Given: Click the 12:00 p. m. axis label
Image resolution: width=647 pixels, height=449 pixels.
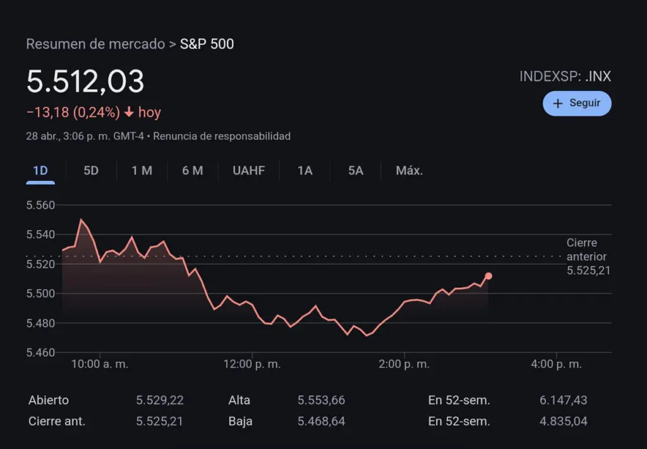Looking at the screenshot, I should (252, 364).
